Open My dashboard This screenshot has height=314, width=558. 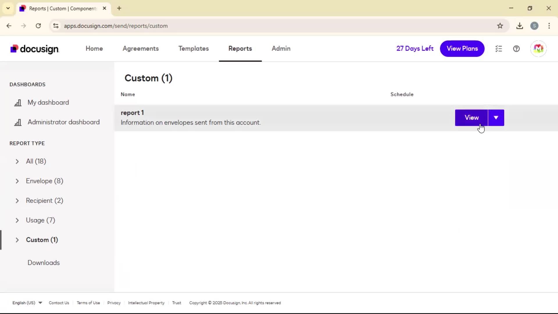tap(48, 103)
